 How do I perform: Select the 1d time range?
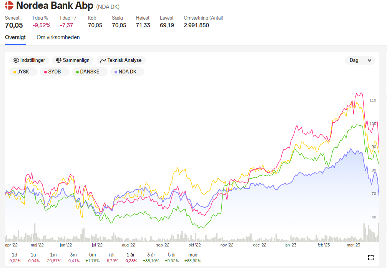click(x=14, y=257)
